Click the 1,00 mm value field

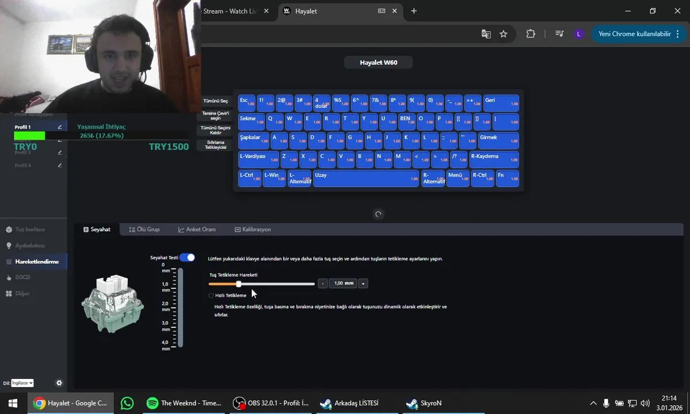(343, 283)
